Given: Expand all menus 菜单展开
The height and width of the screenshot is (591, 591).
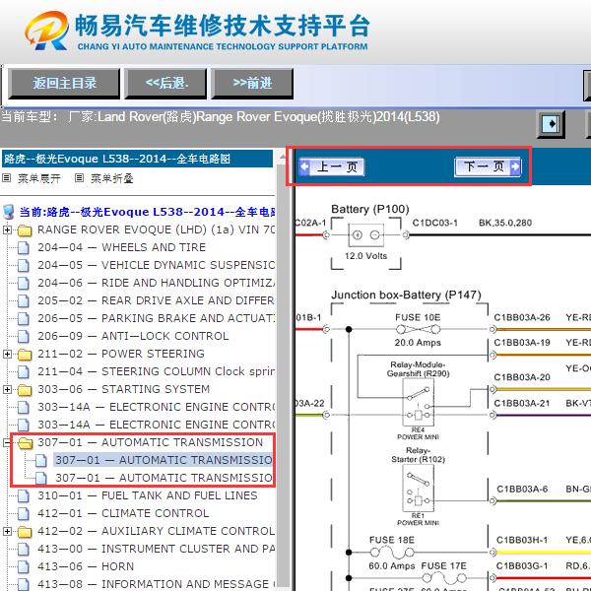Looking at the screenshot, I should point(39,178).
